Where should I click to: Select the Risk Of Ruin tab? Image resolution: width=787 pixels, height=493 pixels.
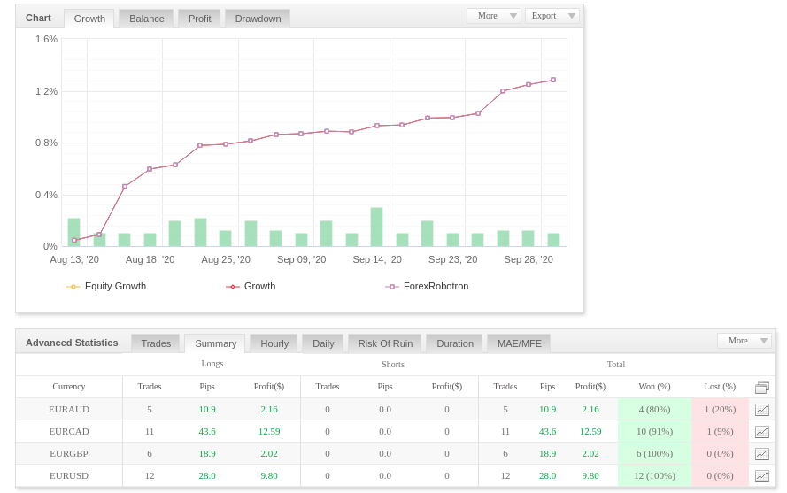click(x=385, y=343)
